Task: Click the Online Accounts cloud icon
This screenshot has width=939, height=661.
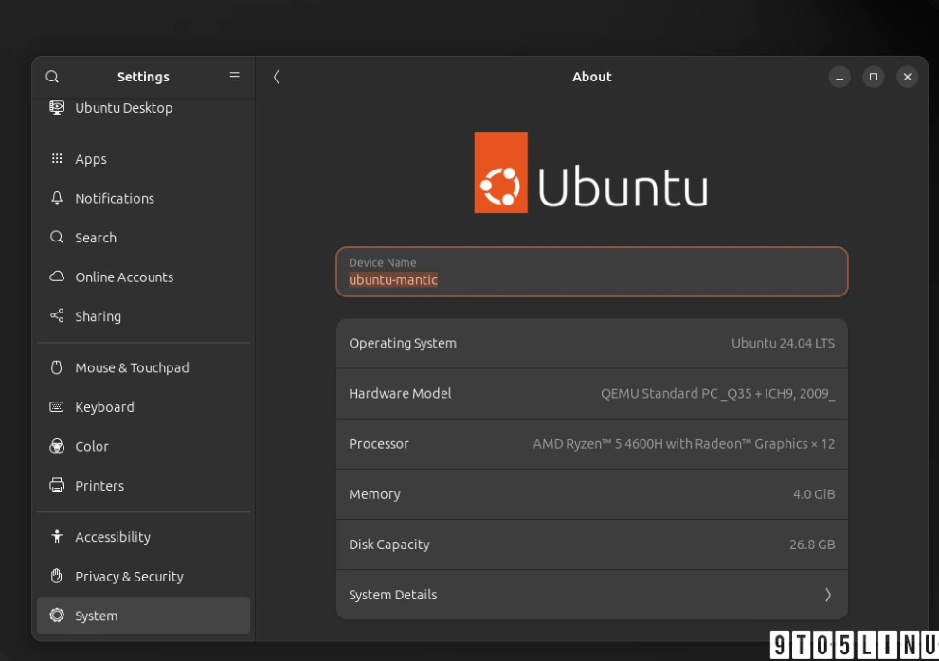Action: coord(57,277)
